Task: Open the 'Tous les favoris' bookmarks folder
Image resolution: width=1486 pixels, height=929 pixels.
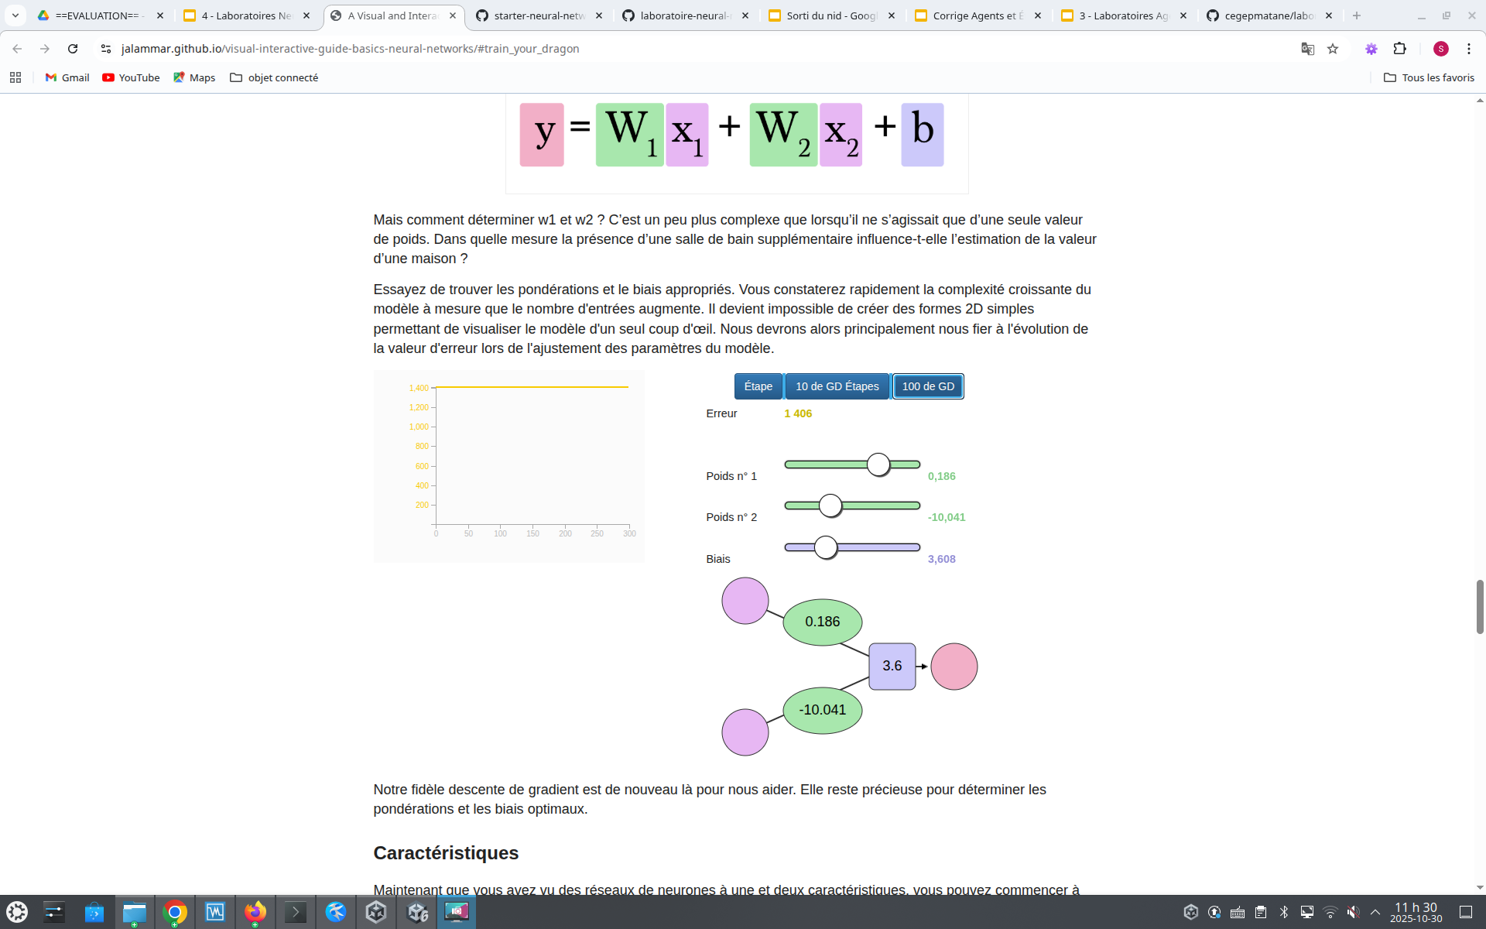Action: click(1429, 77)
